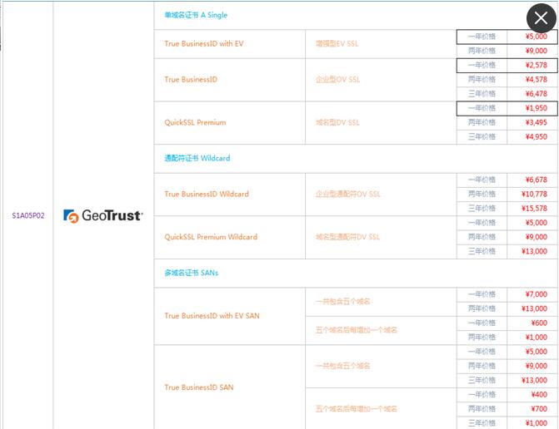Select ¥9,000 in the 增强型EV SSL row
Screen dimensions: 559x429
pyautogui.click(x=537, y=51)
